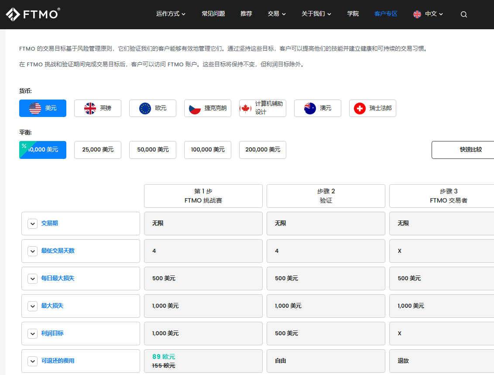
Task: Select 英镑 currency option
Action: (x=98, y=108)
